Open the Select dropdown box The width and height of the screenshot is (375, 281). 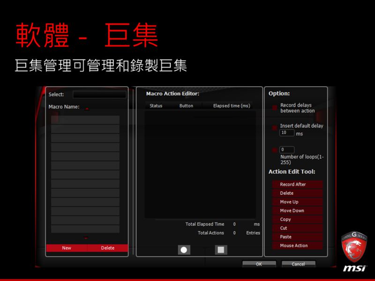pos(99,95)
